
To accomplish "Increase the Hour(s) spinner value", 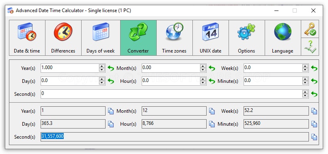I will [203, 79].
